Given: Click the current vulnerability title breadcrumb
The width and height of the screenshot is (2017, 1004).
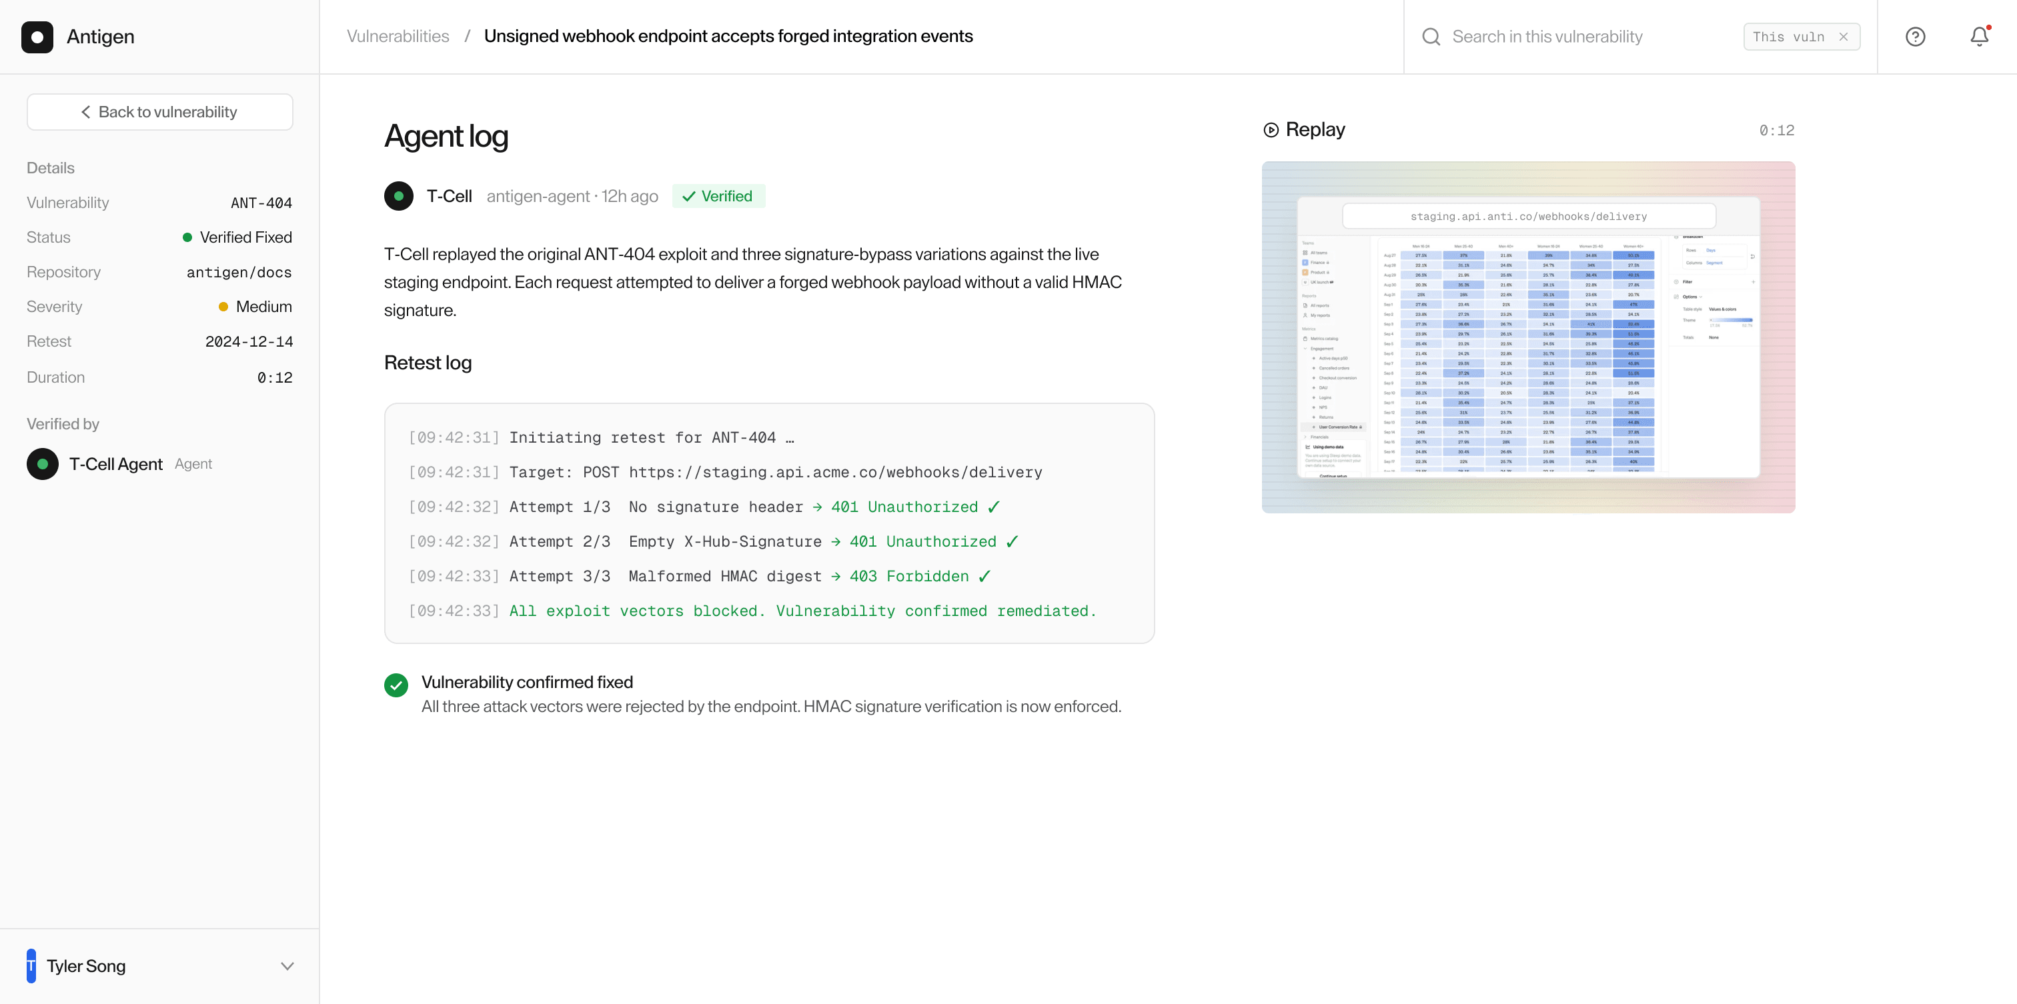Looking at the screenshot, I should 728,36.
